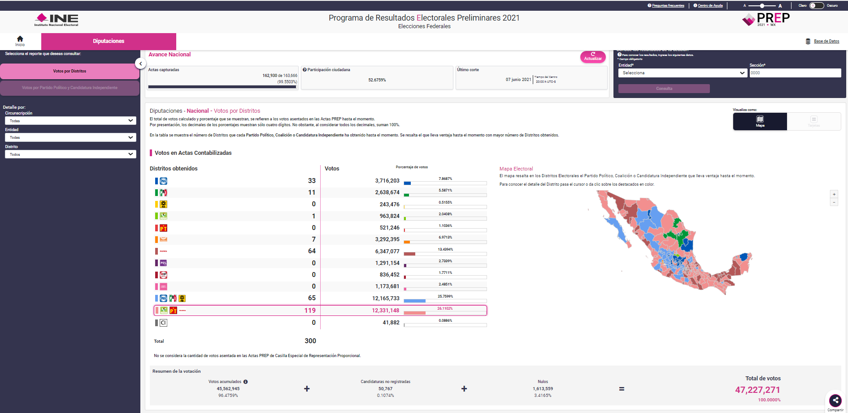Select the Votos por Distritos report
This screenshot has height=413, width=848.
point(70,71)
